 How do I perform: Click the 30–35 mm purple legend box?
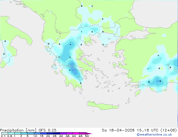pyautogui.click(x=63, y=133)
